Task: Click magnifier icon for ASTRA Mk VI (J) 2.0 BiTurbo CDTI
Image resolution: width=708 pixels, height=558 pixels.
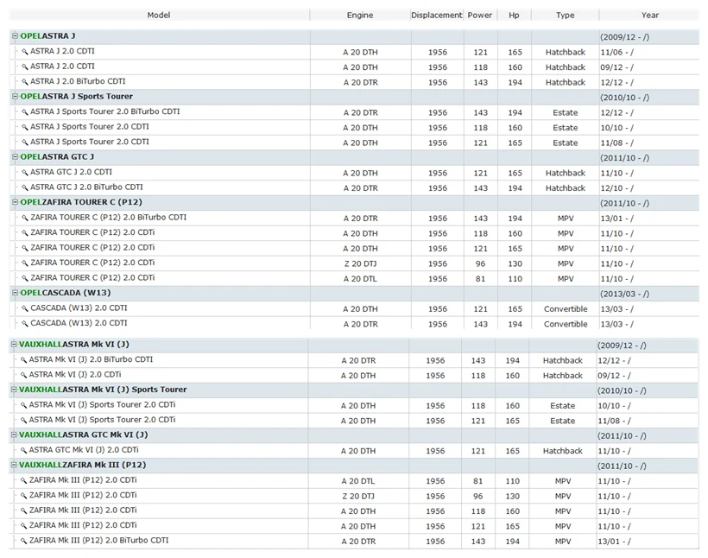Action: coord(23,360)
